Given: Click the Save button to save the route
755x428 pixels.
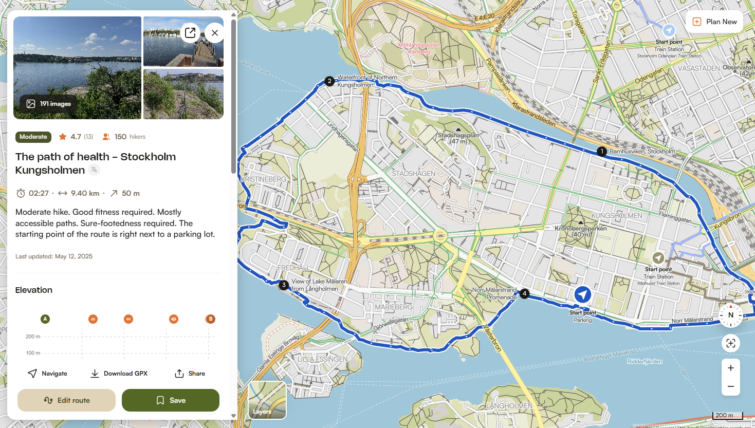Looking at the screenshot, I should [170, 400].
